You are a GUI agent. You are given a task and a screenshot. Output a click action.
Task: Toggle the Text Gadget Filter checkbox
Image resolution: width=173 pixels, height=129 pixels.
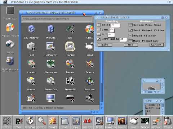click(x=130, y=30)
